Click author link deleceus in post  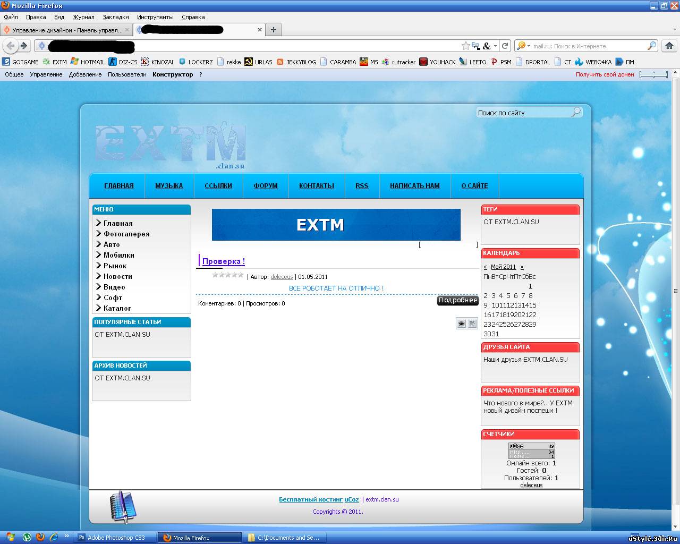tap(282, 277)
